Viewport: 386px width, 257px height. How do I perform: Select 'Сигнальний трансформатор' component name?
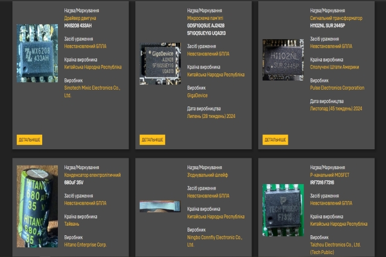[336, 18]
